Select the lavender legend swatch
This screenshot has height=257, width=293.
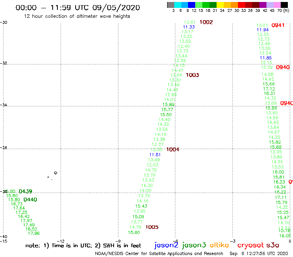[x=270, y=5]
